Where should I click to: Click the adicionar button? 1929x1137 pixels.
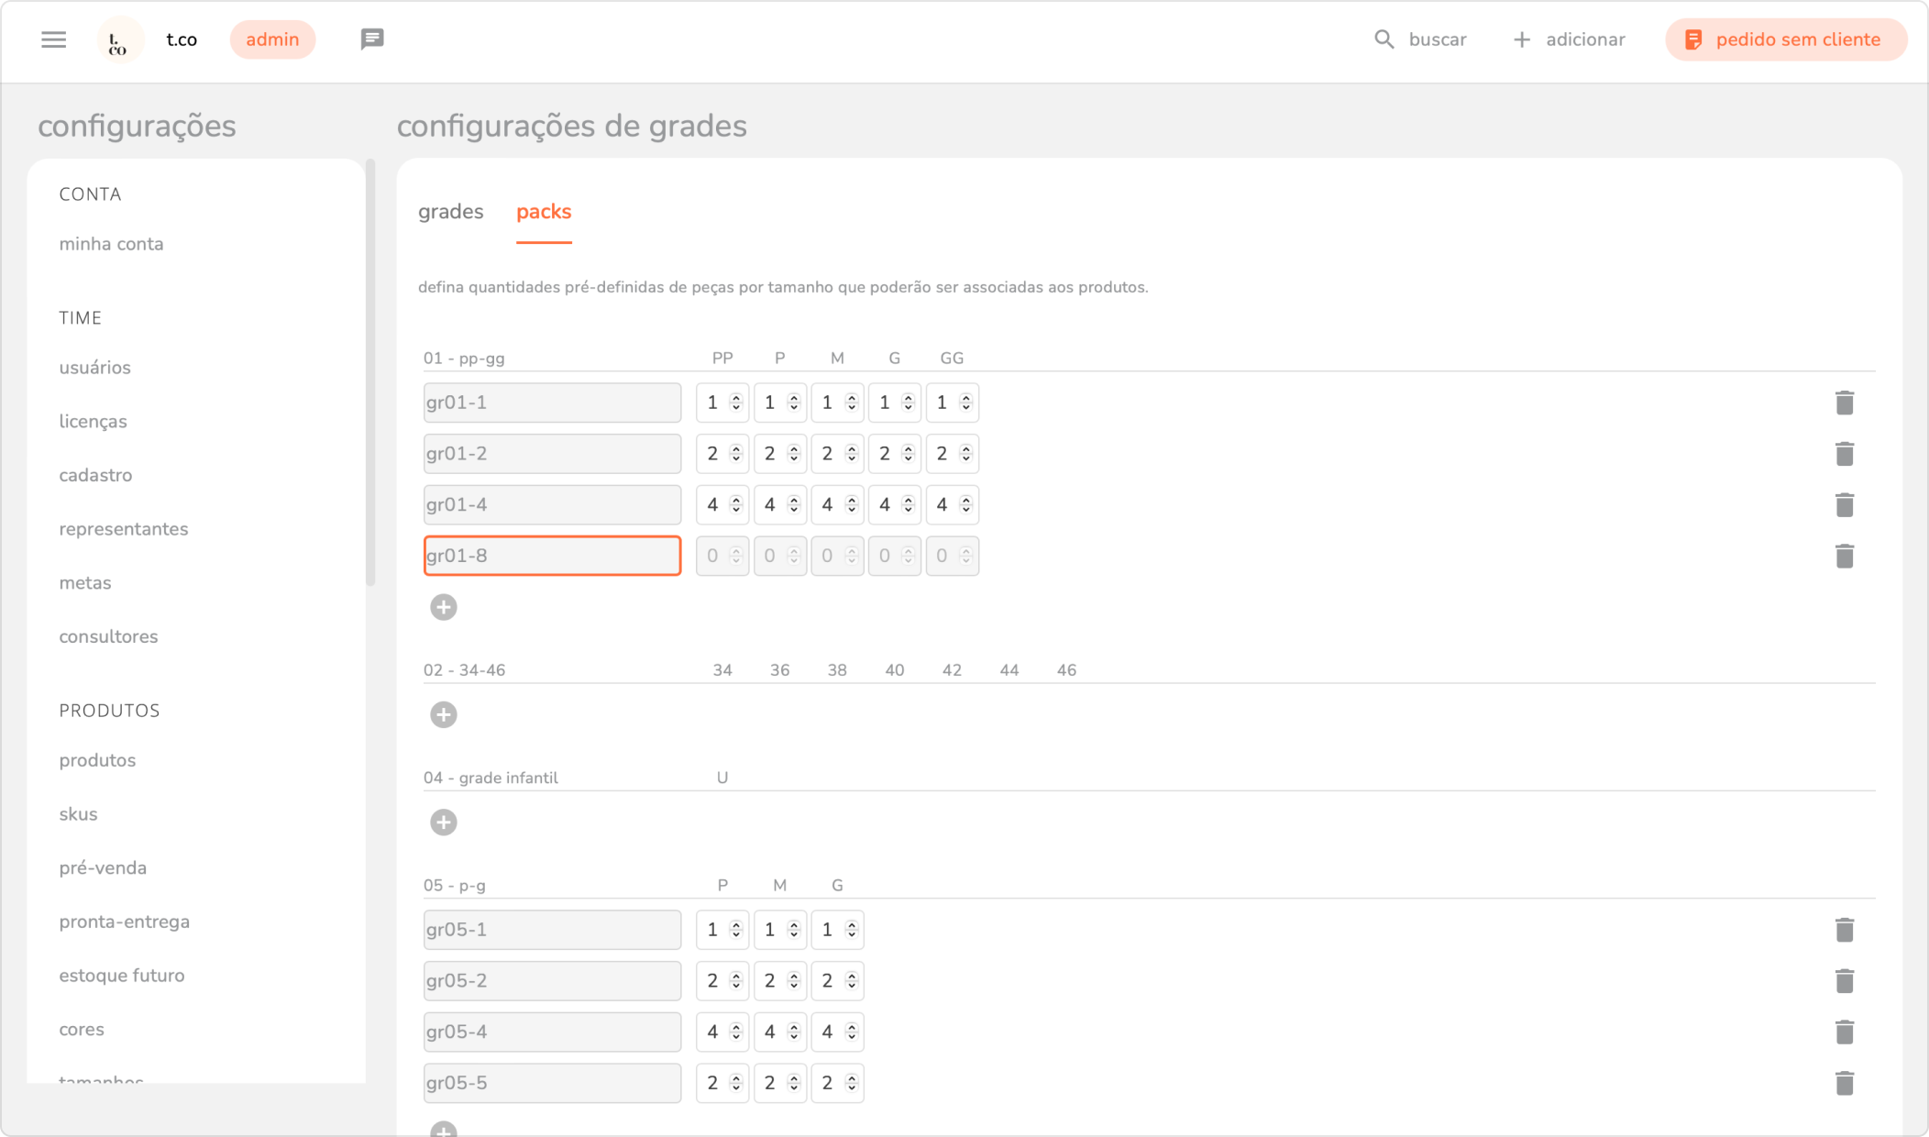tap(1569, 39)
